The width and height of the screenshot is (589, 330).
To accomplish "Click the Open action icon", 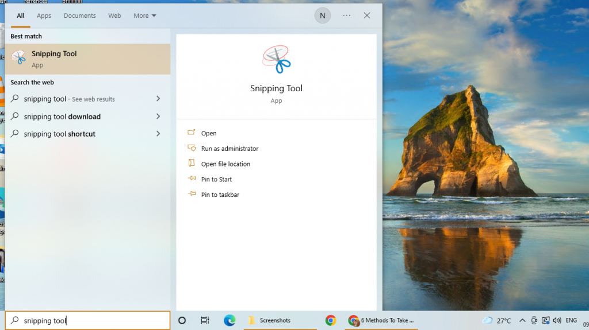I will coord(192,133).
